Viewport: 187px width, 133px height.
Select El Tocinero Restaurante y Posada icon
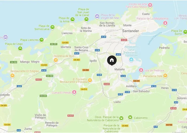(x=90, y=80)
